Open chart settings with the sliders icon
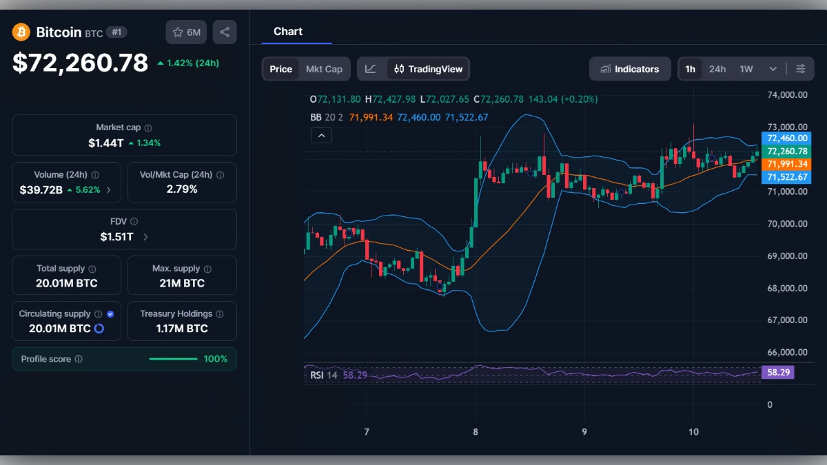The width and height of the screenshot is (827, 465). 801,68
